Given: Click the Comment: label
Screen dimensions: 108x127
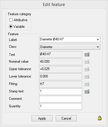Looking at the screenshot, I should pyautogui.click(x=16, y=99).
